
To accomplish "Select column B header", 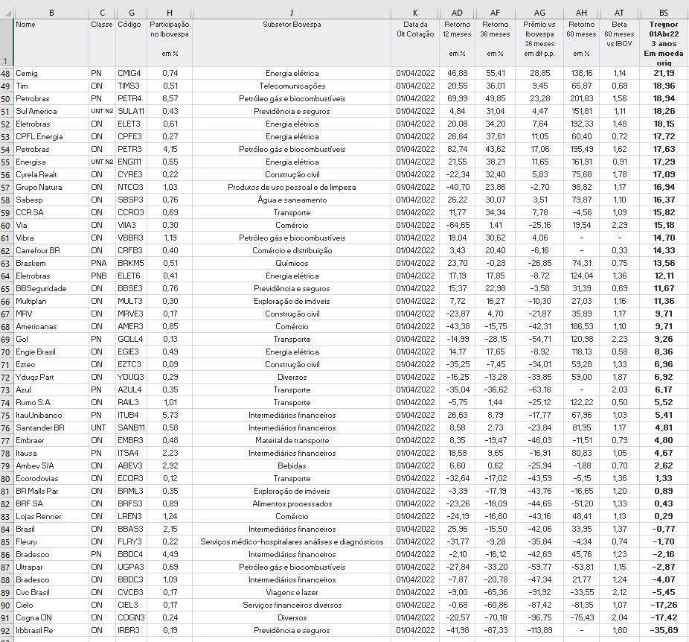I will 51,13.
